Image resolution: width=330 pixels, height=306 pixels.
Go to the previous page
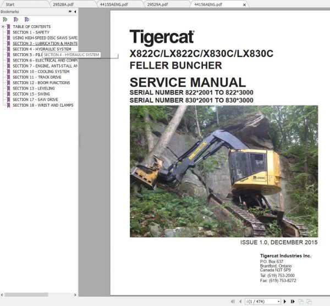[240, 302]
